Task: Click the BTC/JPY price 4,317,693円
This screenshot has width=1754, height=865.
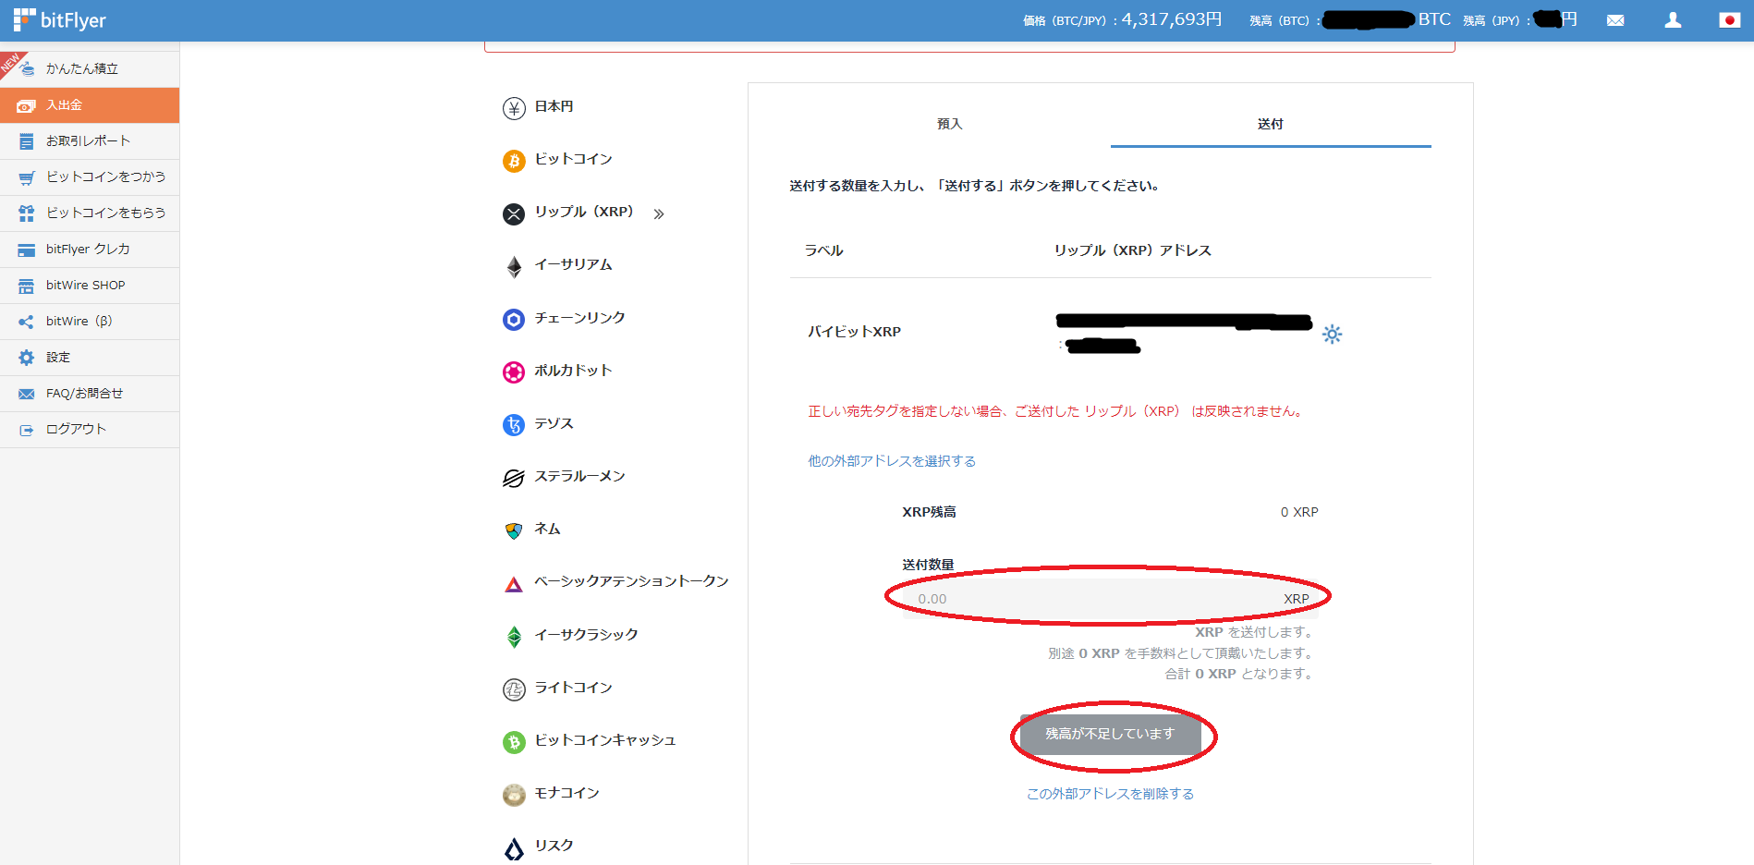Action: coord(1171,19)
